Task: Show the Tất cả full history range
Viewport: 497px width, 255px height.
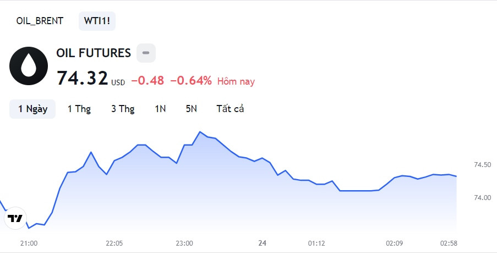Action: [x=230, y=109]
